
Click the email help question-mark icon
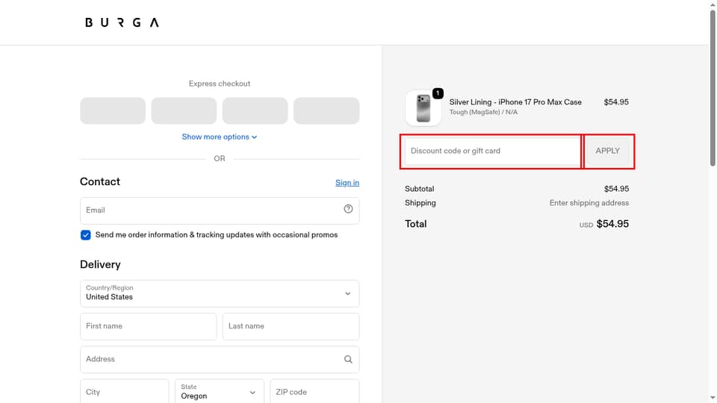tap(348, 209)
